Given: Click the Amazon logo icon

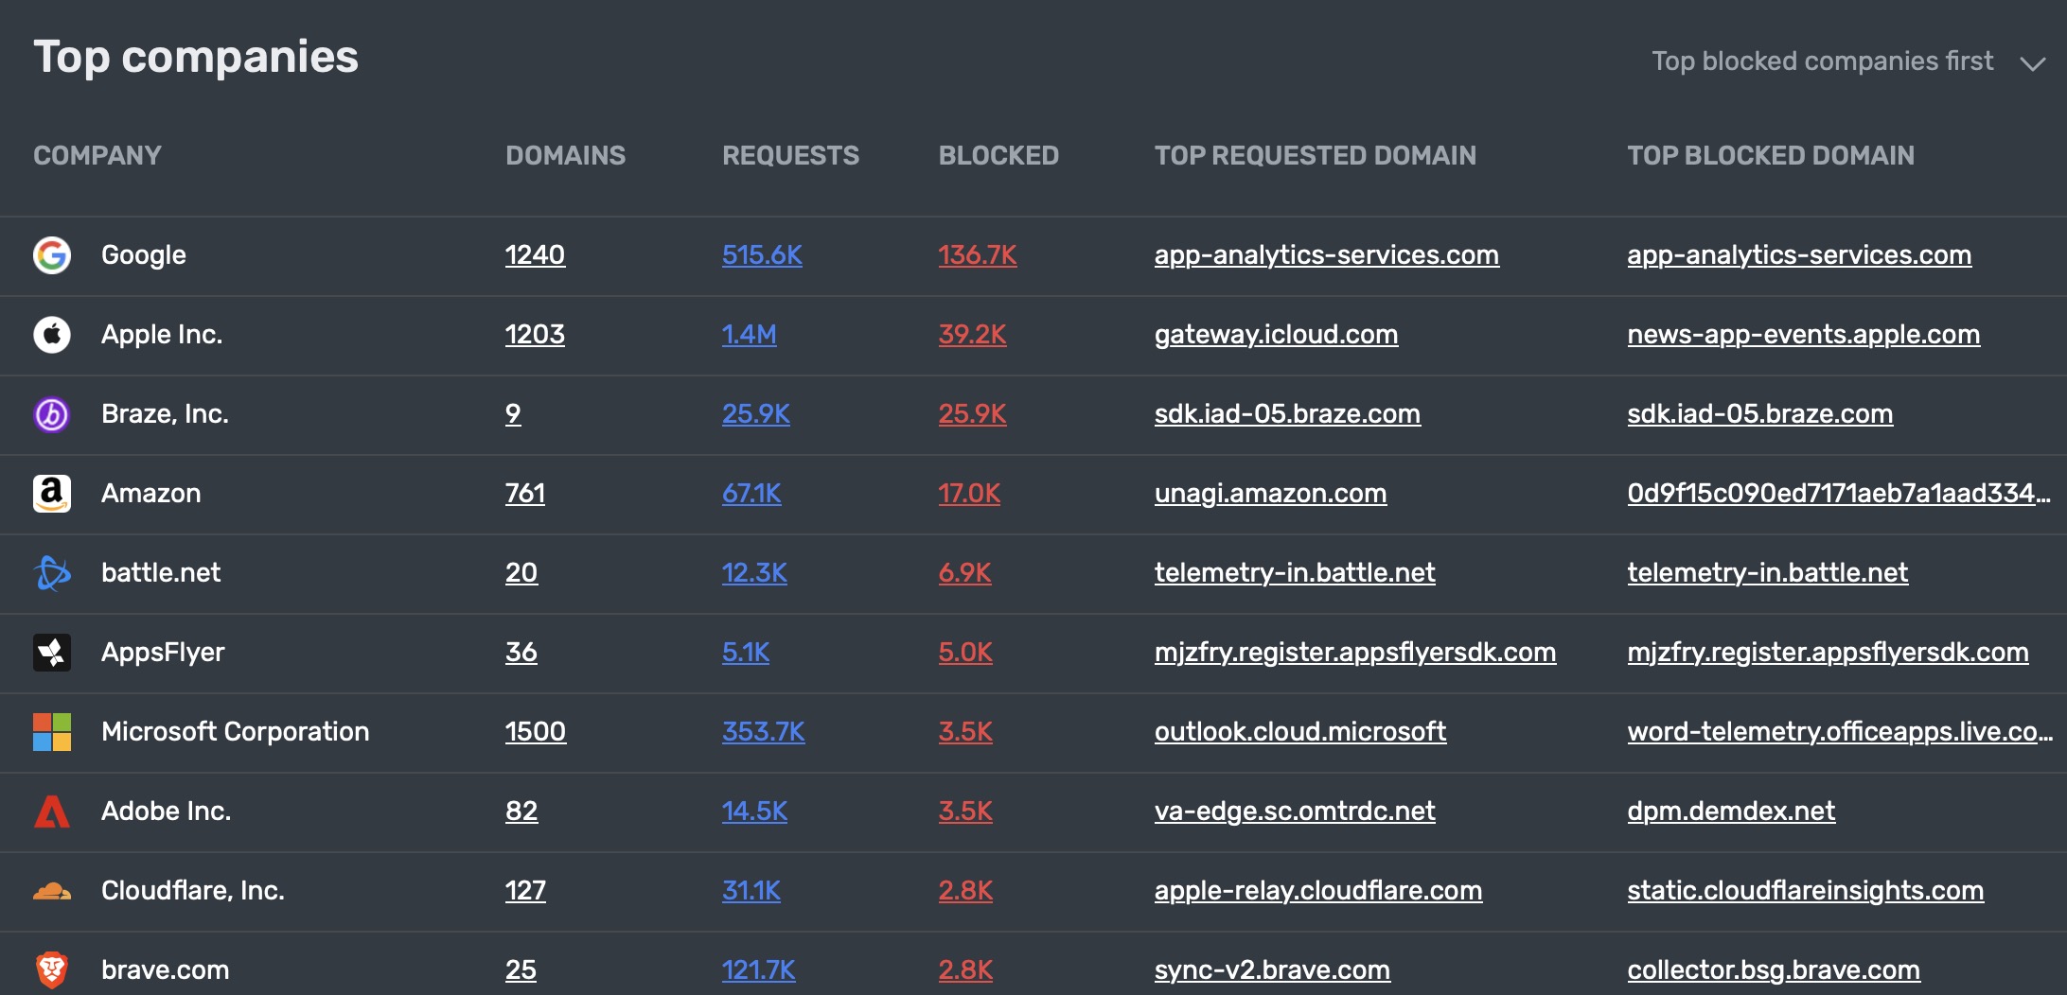Looking at the screenshot, I should click(x=52, y=494).
